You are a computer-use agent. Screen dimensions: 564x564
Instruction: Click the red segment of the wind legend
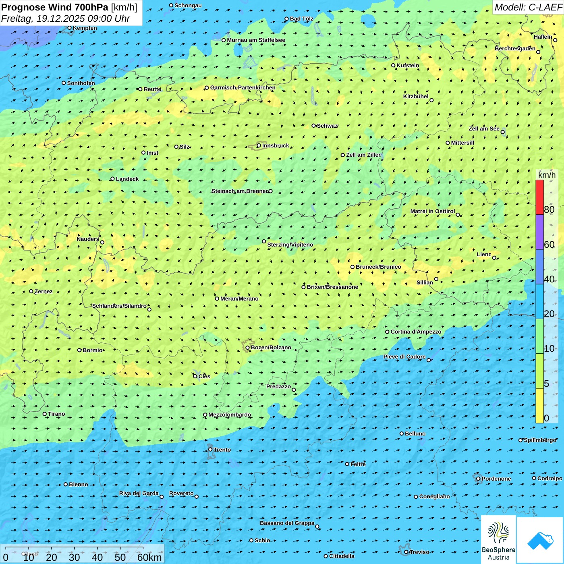[539, 197]
